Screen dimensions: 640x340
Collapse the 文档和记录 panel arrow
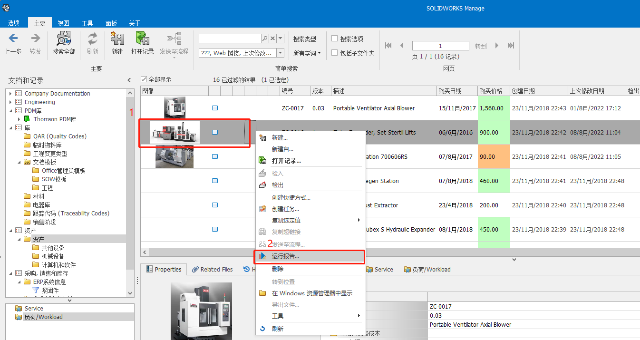tap(129, 80)
